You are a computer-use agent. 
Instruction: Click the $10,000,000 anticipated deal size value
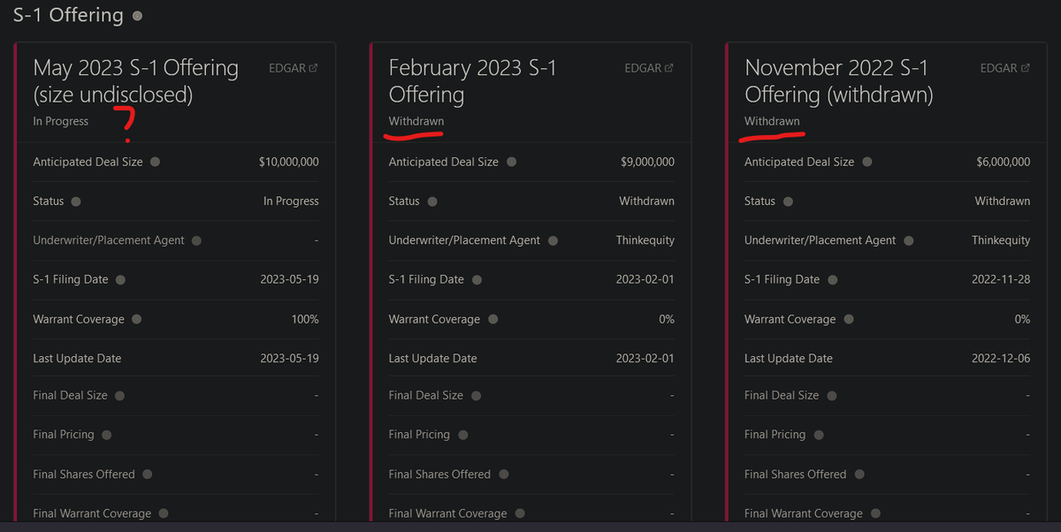click(289, 162)
